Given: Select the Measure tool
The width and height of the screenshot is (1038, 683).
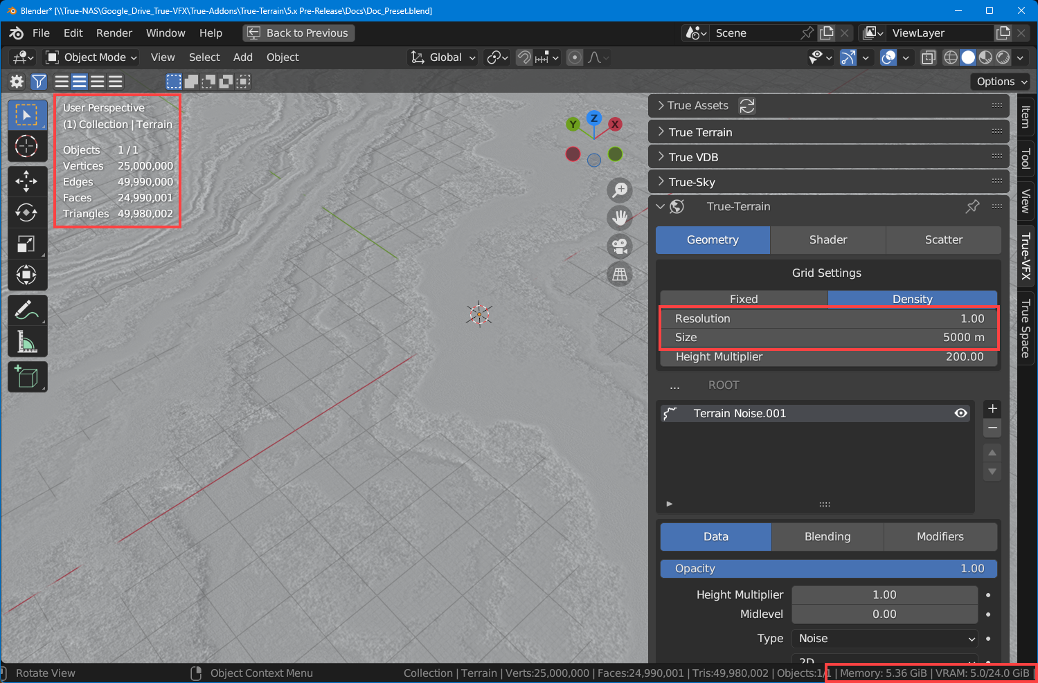Looking at the screenshot, I should tap(27, 342).
